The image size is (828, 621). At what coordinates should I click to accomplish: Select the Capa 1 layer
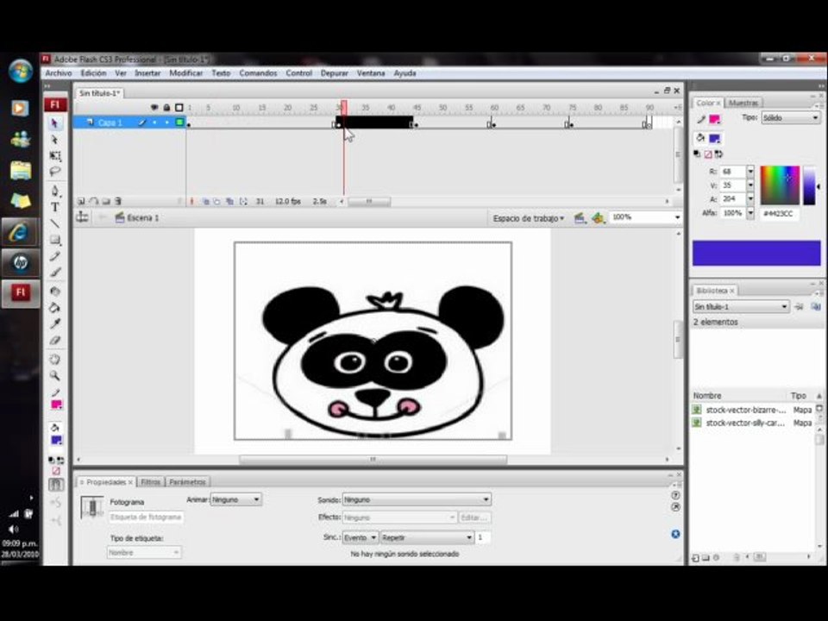[110, 122]
